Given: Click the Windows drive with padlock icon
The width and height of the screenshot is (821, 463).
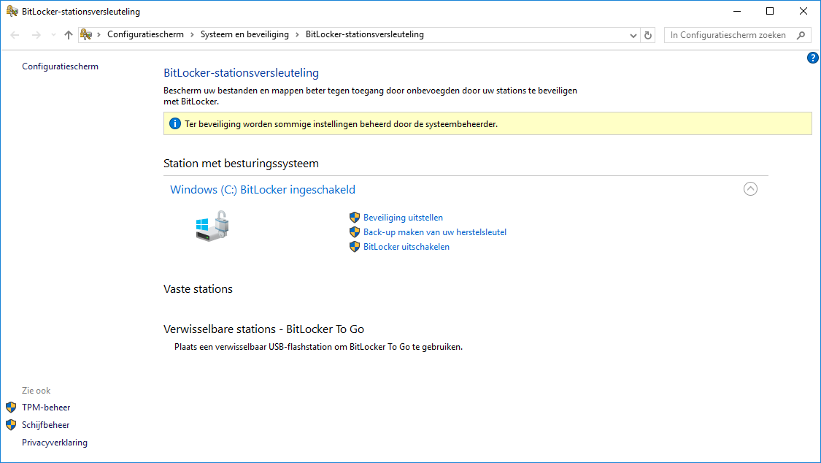Looking at the screenshot, I should coord(212,226).
